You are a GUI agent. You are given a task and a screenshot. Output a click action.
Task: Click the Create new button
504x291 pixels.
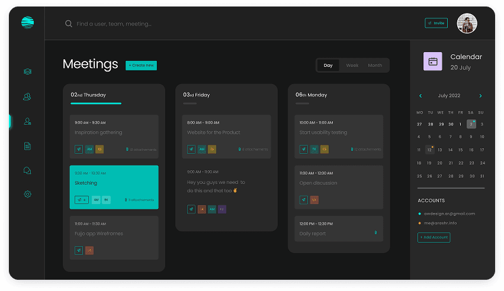[x=141, y=66]
